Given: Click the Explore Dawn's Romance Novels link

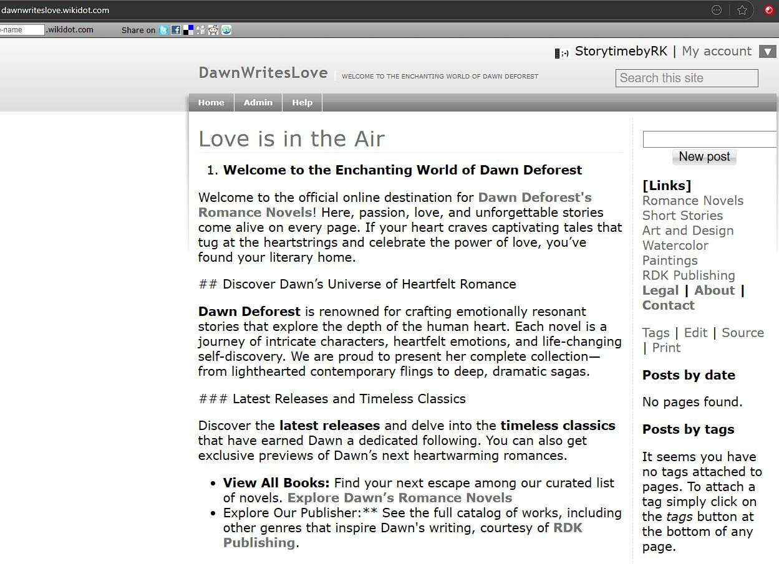Looking at the screenshot, I should [x=399, y=498].
